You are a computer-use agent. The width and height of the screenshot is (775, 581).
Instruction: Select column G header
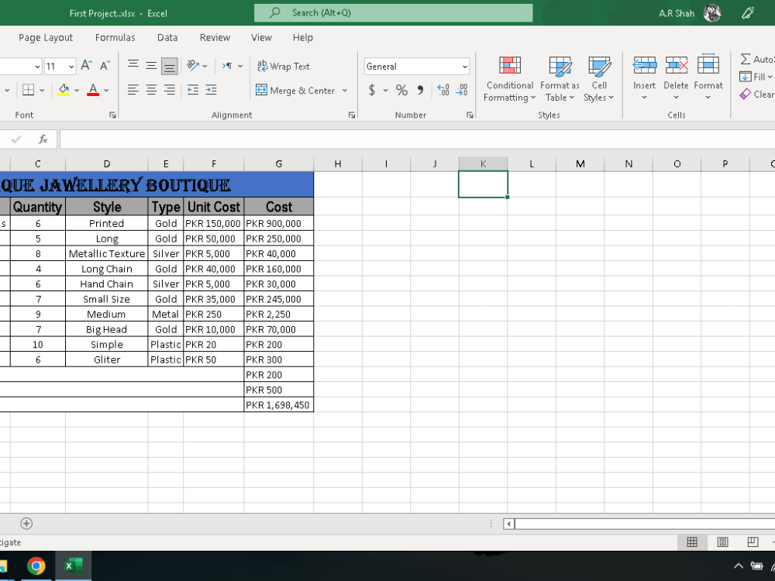click(x=279, y=164)
